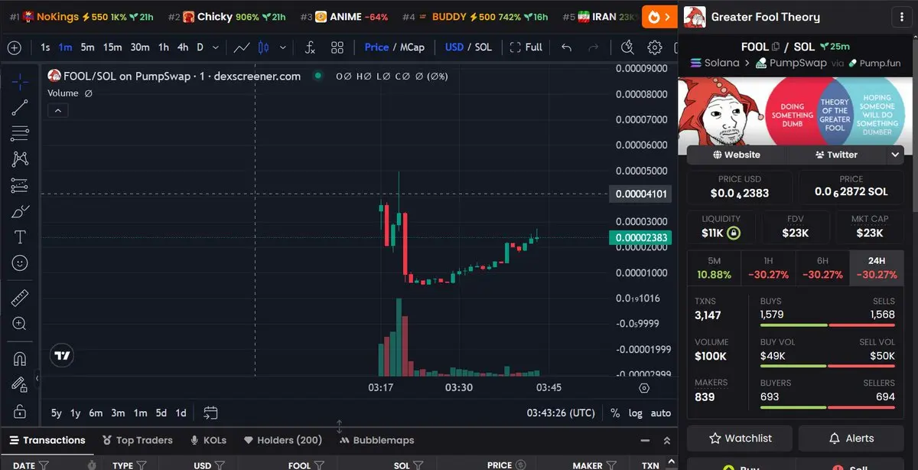
Task: Open the token Website link
Action: (x=737, y=155)
